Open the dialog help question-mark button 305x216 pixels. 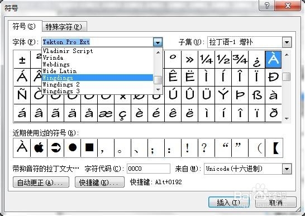pos(266,6)
